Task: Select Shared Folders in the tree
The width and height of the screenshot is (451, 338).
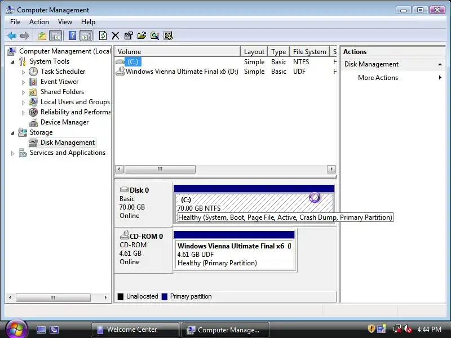Action: (x=62, y=92)
